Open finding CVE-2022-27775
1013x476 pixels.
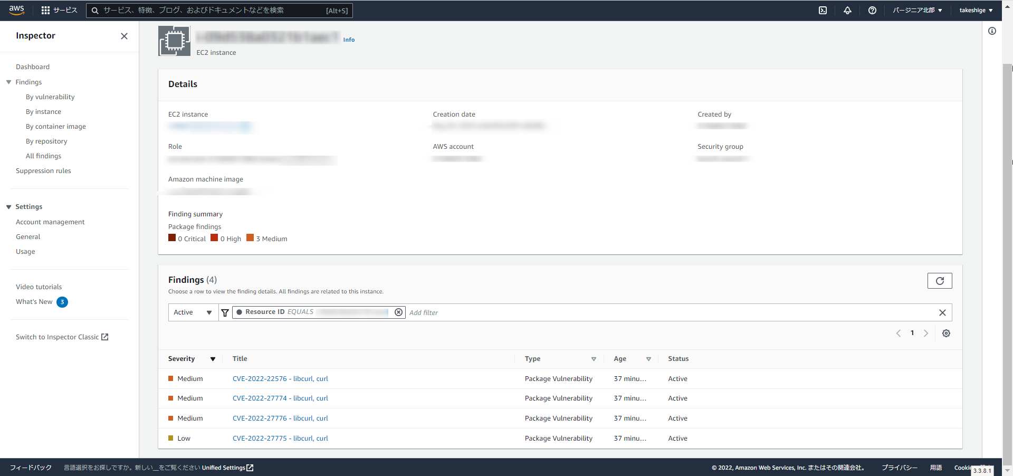(280, 439)
